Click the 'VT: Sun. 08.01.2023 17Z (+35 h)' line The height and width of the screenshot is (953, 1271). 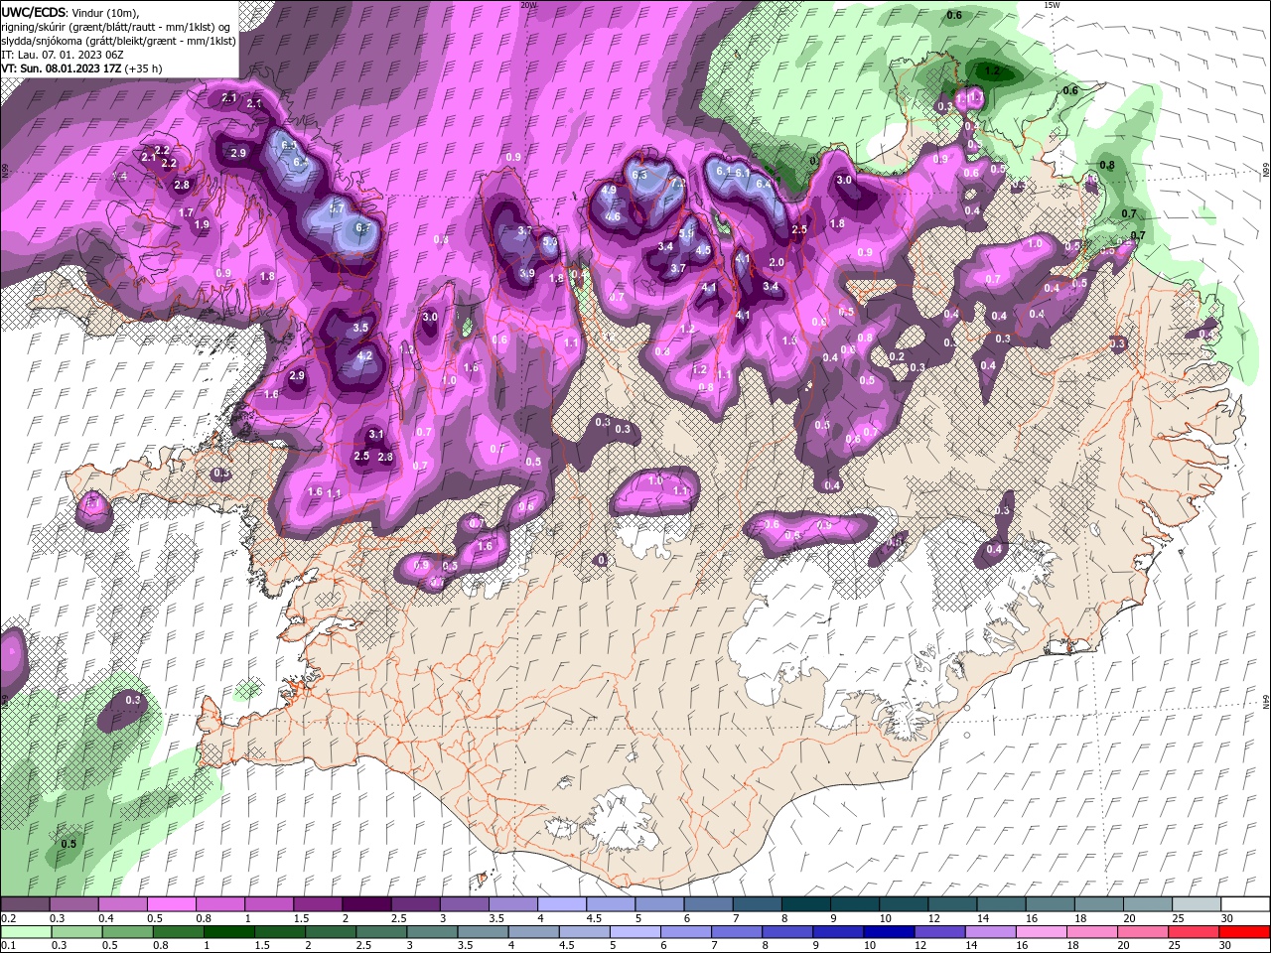(x=81, y=68)
